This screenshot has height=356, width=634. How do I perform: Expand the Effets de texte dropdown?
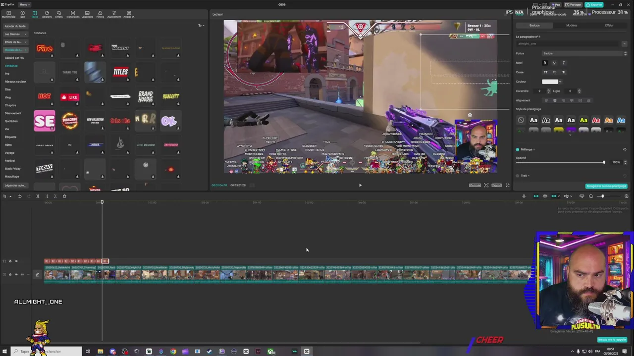[x=15, y=42]
